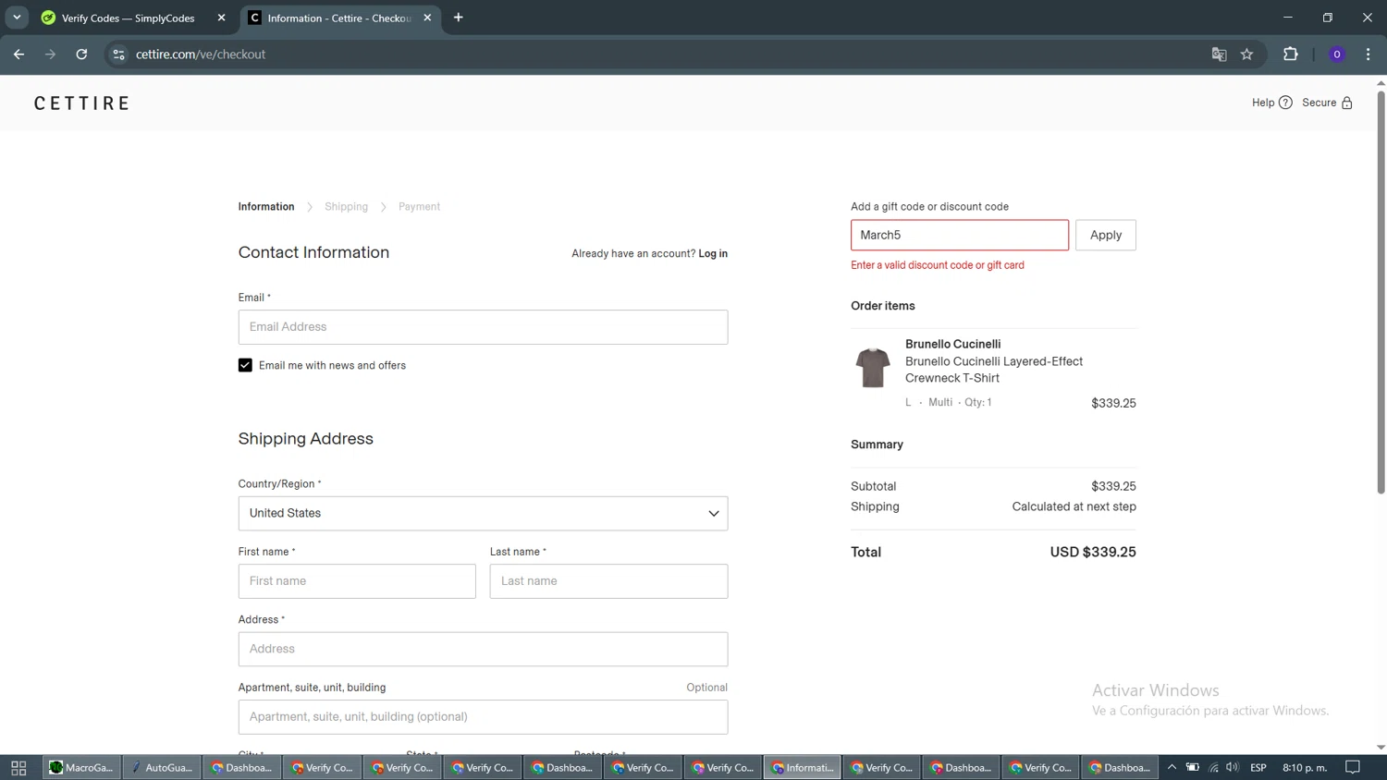
Task: Switch to the Verify Codes SimplyCodes tab
Action: [x=128, y=18]
